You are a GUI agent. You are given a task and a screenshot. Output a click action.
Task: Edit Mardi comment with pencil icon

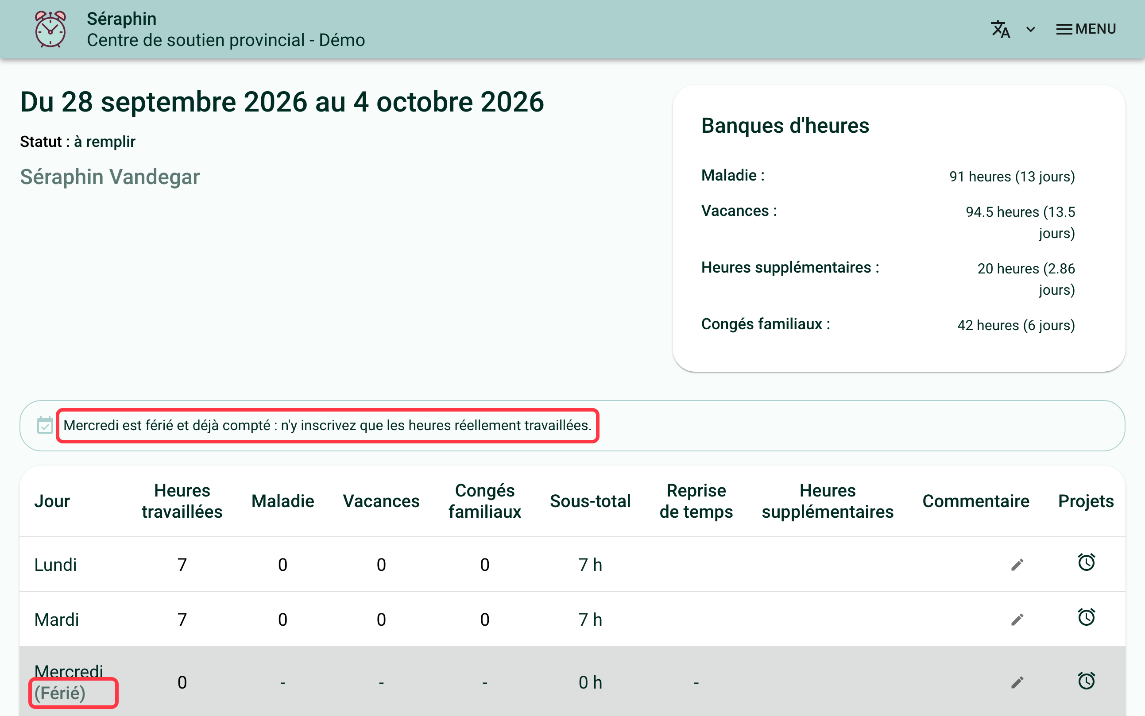point(1017,620)
